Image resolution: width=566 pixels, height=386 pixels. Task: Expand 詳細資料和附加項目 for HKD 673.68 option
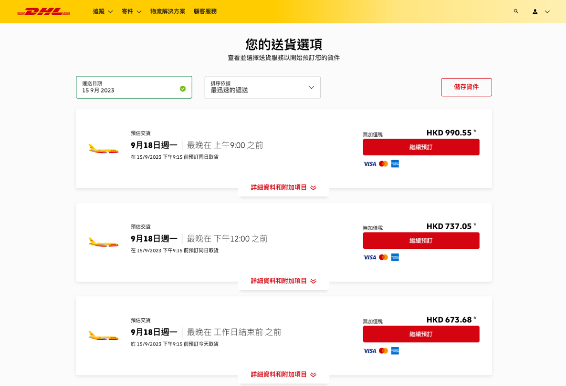click(x=283, y=374)
